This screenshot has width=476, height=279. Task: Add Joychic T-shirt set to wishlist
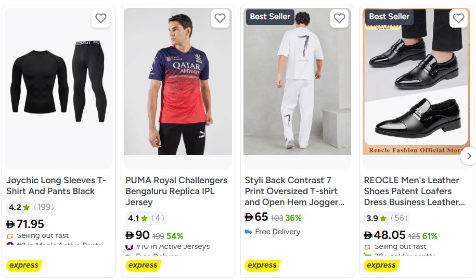point(101,18)
